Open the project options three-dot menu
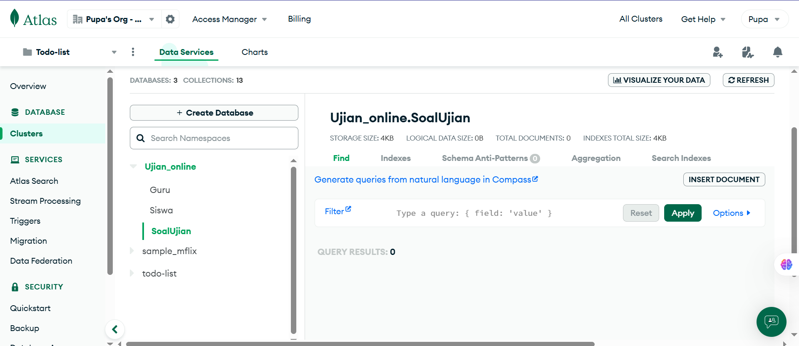Image resolution: width=799 pixels, height=346 pixels. pos(133,52)
